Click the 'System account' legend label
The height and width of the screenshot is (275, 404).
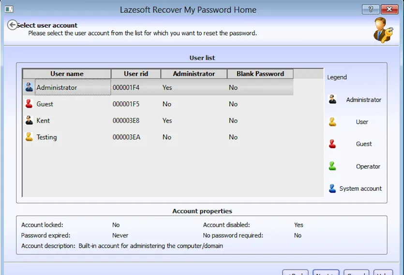pos(360,189)
